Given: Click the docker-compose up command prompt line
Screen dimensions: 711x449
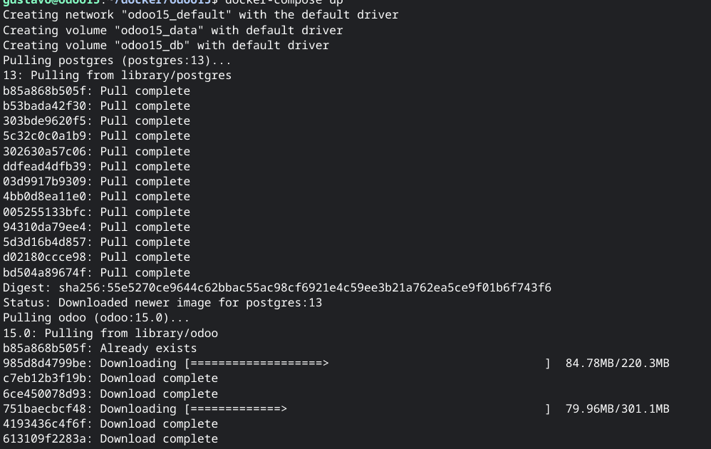Looking at the screenshot, I should [172, 2].
